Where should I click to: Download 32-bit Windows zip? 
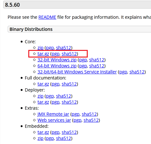click(x=57, y=60)
